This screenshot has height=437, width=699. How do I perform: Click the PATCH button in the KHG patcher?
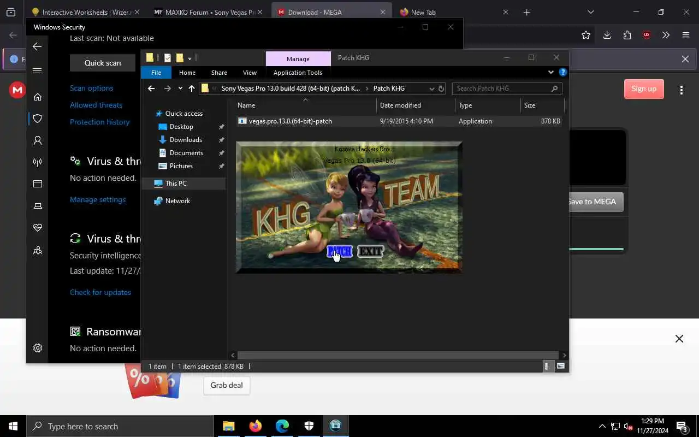[x=339, y=251]
